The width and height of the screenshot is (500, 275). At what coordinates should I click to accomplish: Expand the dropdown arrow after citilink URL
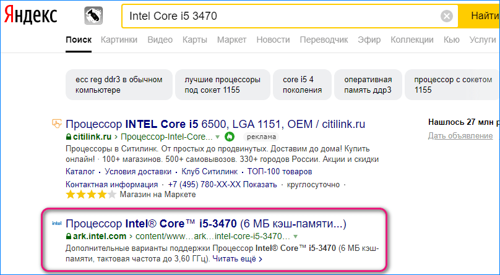[x=217, y=137]
